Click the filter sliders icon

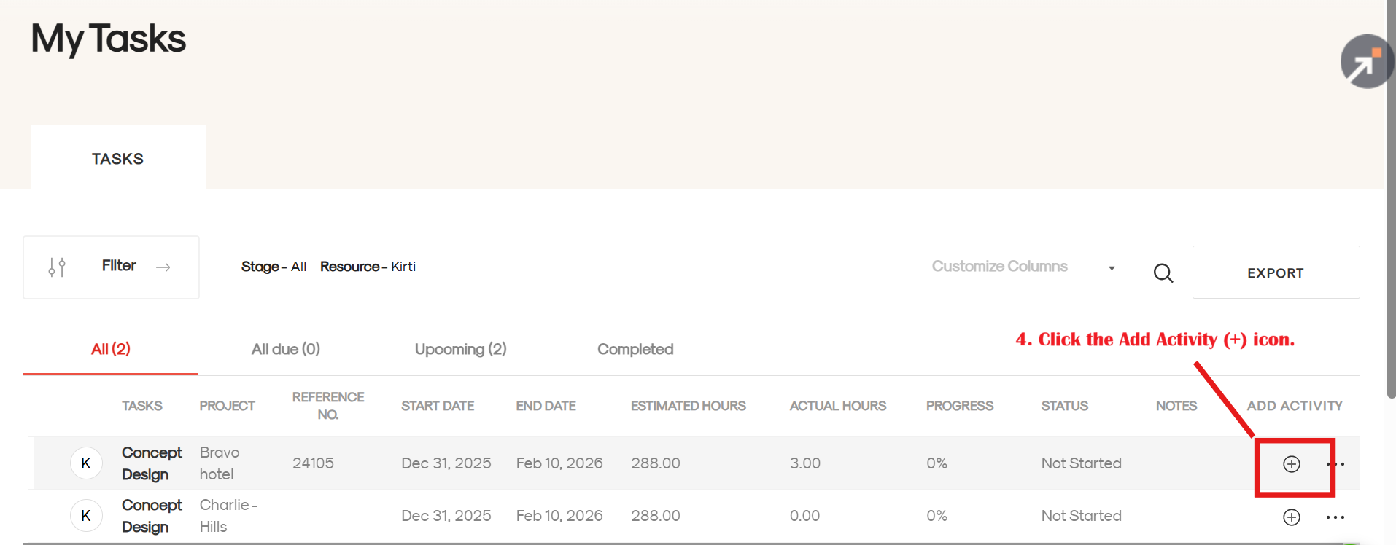tap(57, 267)
